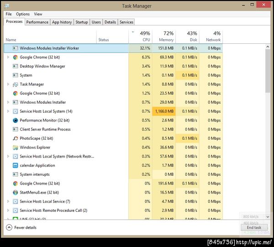Open the Details tab
Screen dimensions: 274x247
110,22
